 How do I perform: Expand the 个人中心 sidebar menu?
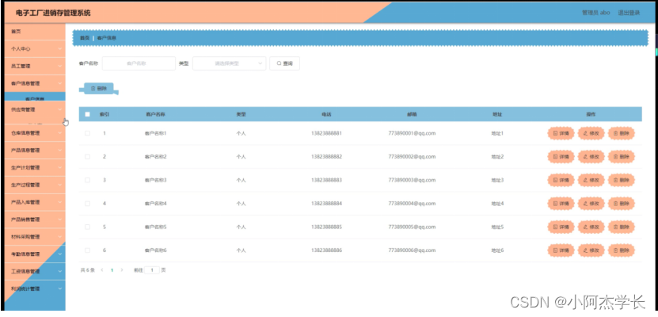point(35,48)
